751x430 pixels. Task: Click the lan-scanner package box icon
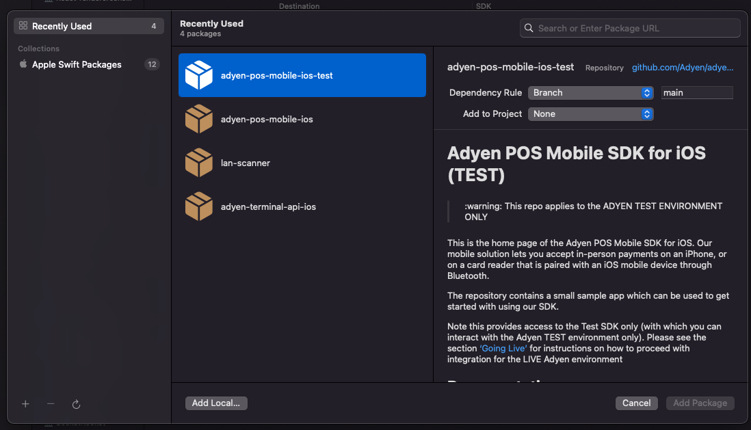coord(199,163)
